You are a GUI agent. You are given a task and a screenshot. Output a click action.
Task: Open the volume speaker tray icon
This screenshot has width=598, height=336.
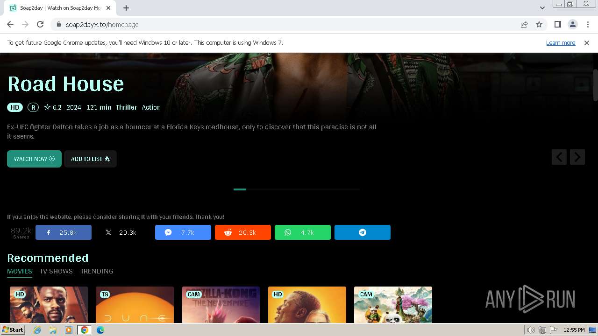(531, 330)
